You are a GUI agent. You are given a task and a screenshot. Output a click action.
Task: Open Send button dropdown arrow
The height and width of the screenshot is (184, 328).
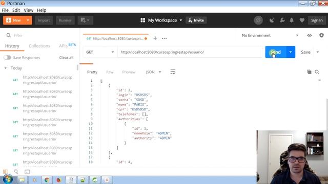[291, 52]
